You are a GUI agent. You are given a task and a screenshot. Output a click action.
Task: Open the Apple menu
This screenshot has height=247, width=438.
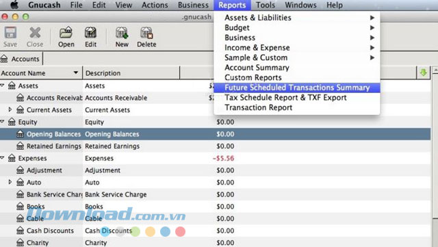click(14, 5)
